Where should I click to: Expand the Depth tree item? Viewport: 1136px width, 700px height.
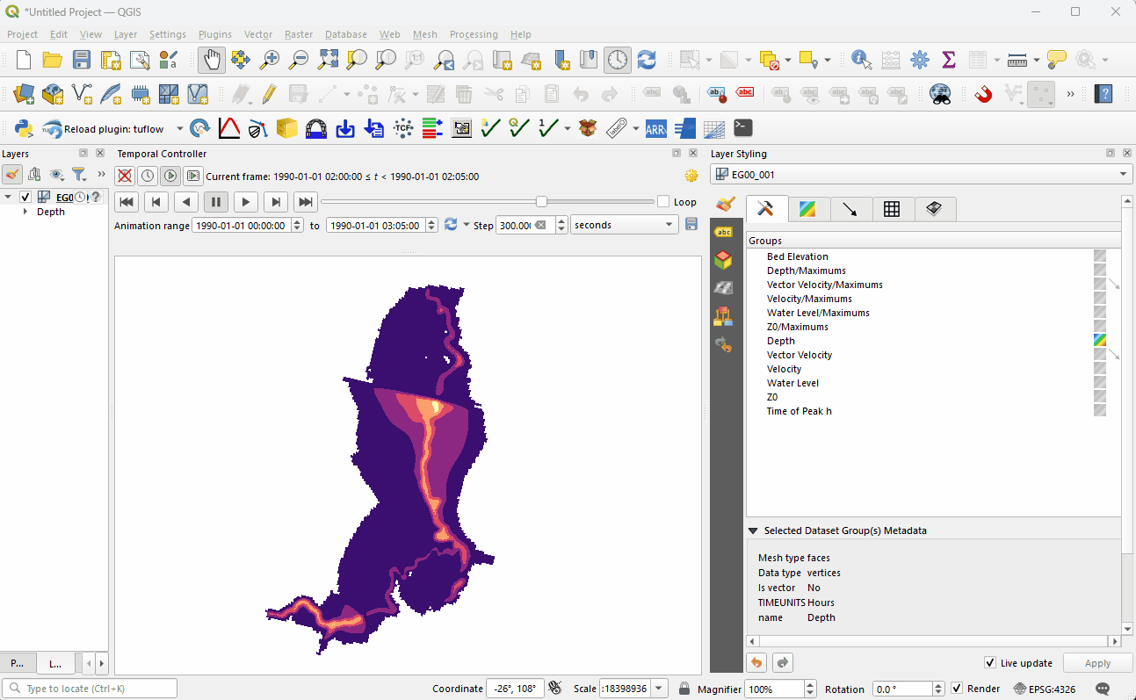click(25, 212)
